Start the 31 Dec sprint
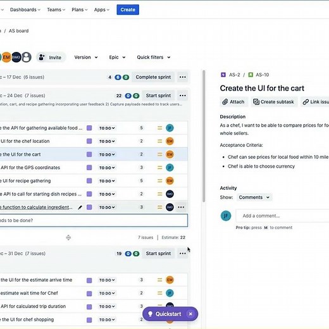 (158, 254)
